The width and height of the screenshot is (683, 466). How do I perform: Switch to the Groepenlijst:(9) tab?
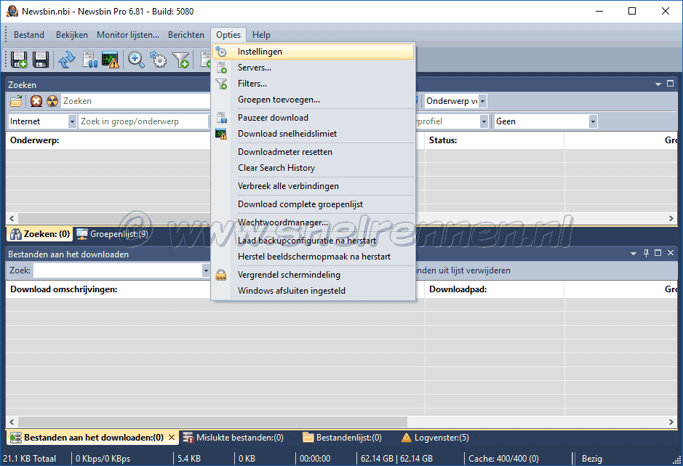112,234
